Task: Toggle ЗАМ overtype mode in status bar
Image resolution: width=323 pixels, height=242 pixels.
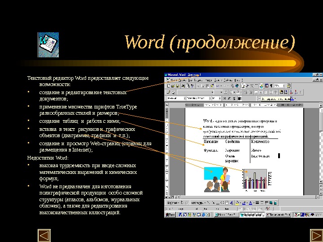Action: tap(260, 209)
